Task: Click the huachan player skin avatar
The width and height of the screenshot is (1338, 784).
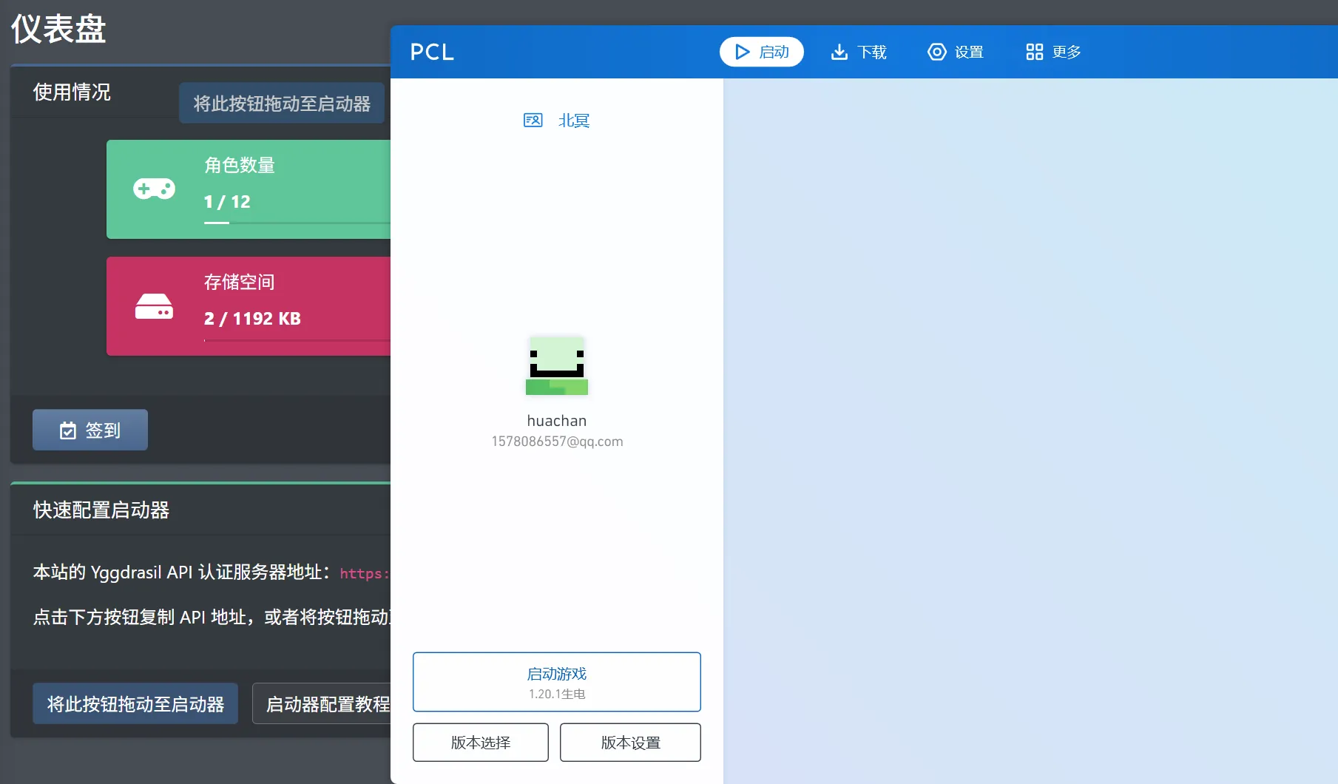Action: (x=557, y=365)
